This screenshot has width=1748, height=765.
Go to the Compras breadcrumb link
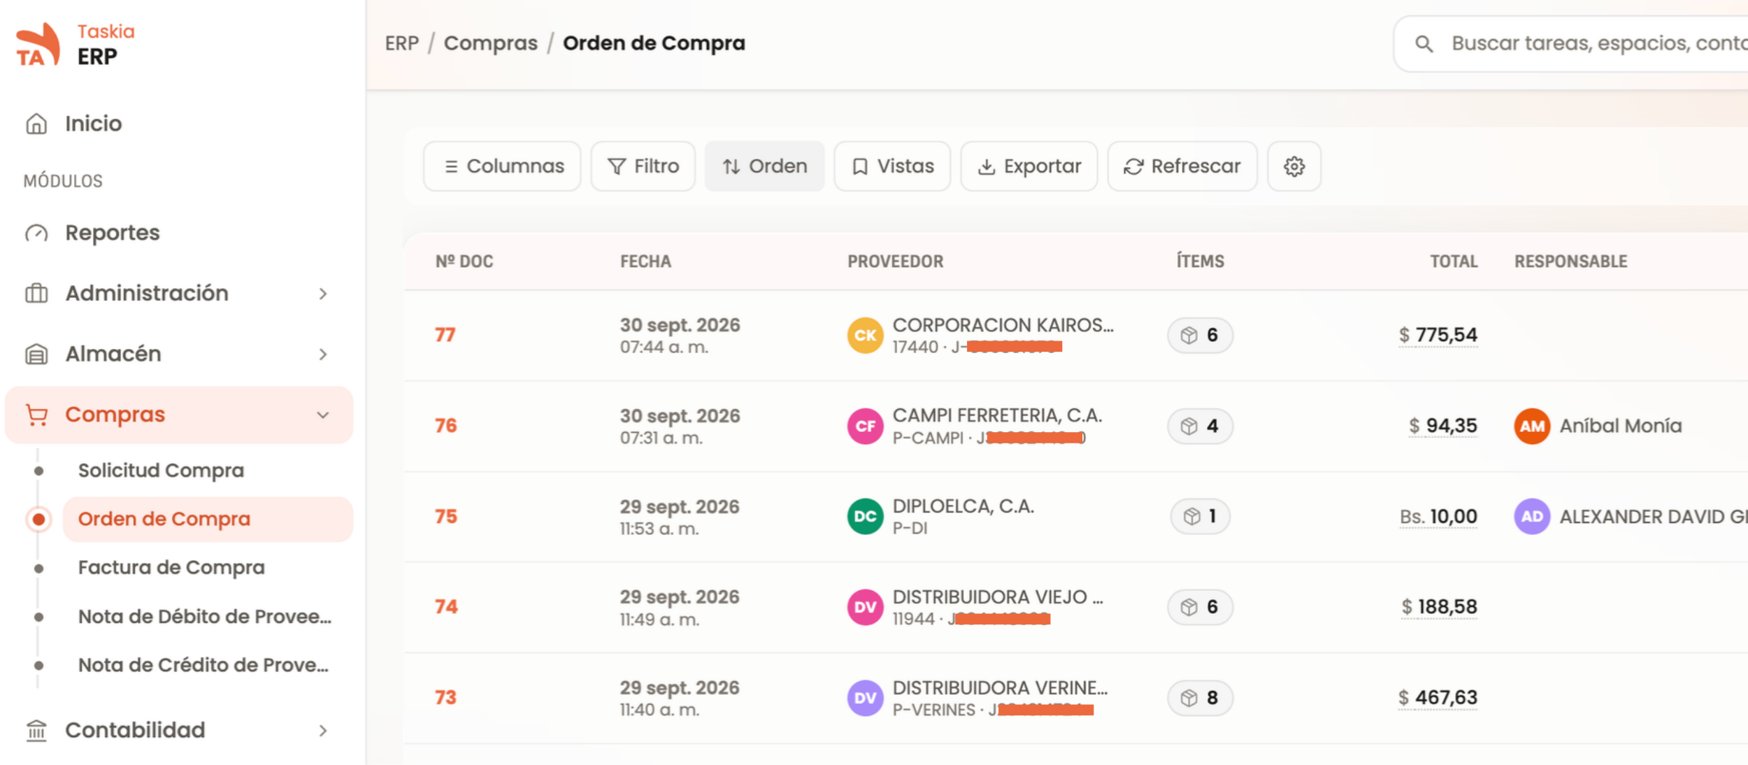491,43
